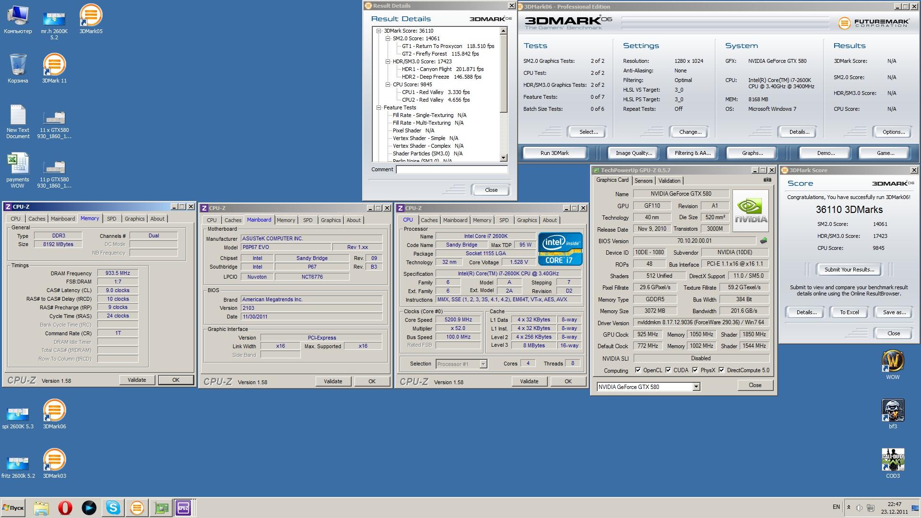Click To Excel button in Score window
921x518 pixels.
coord(849,312)
